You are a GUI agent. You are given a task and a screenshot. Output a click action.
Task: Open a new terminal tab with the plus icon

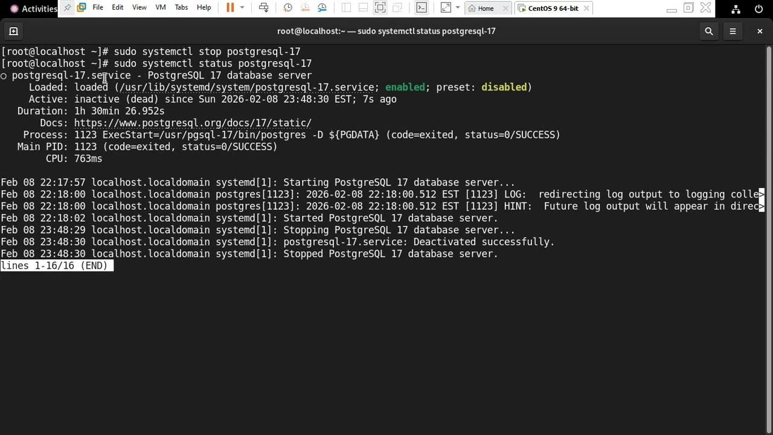click(13, 31)
